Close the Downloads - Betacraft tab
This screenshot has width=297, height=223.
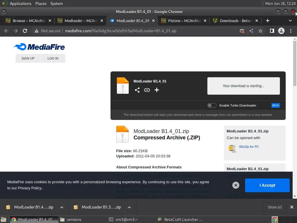257,21
